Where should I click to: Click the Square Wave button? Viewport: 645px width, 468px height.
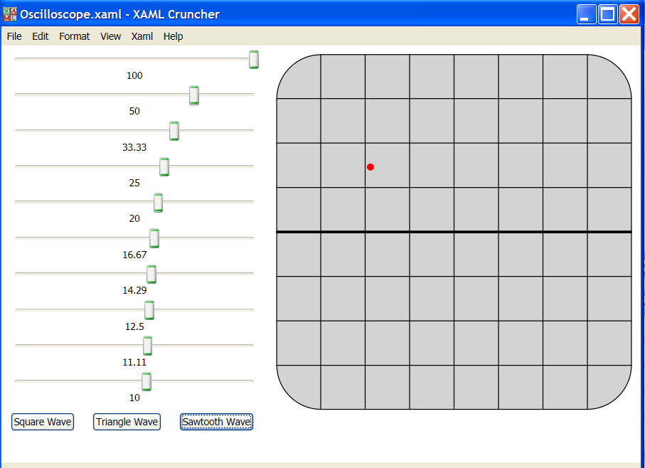click(43, 422)
